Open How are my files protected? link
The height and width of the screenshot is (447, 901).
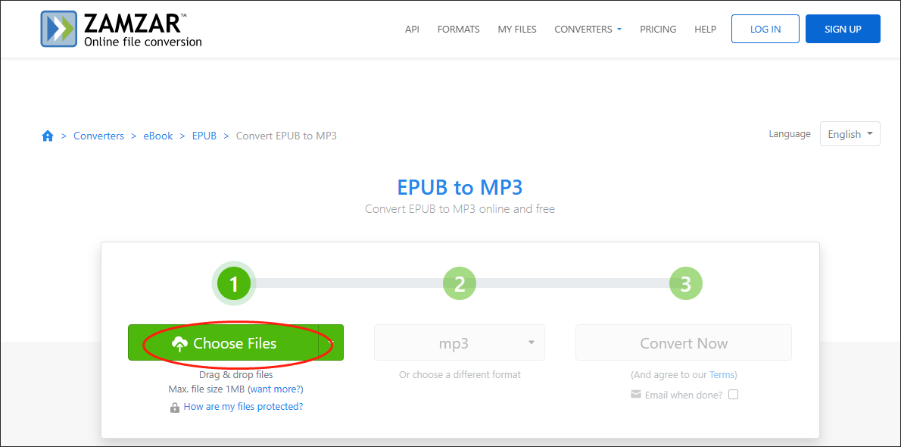[x=243, y=407]
